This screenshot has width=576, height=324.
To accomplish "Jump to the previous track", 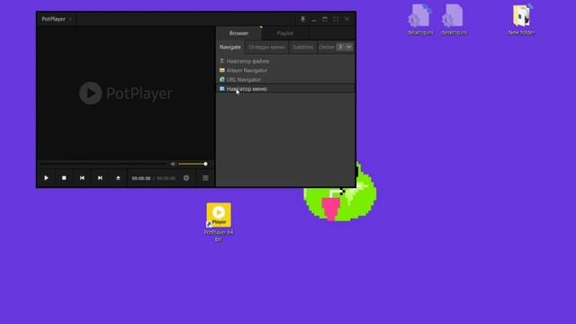I will click(x=82, y=178).
